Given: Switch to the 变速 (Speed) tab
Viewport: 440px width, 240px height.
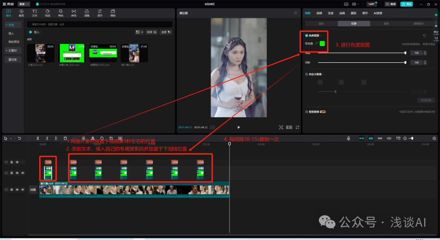Looking at the screenshot, I should tap(330, 13).
